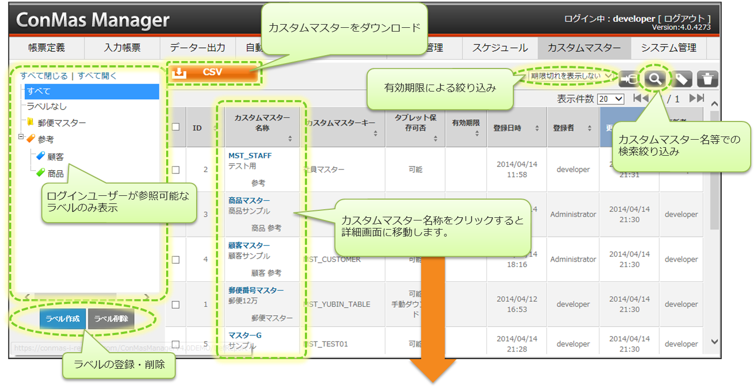Open the 顧客マスター detail link
This screenshot has width=755, height=388.
click(249, 245)
